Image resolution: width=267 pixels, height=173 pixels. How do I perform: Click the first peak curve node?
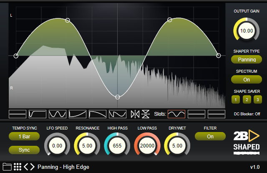pyautogui.click(x=68, y=20)
